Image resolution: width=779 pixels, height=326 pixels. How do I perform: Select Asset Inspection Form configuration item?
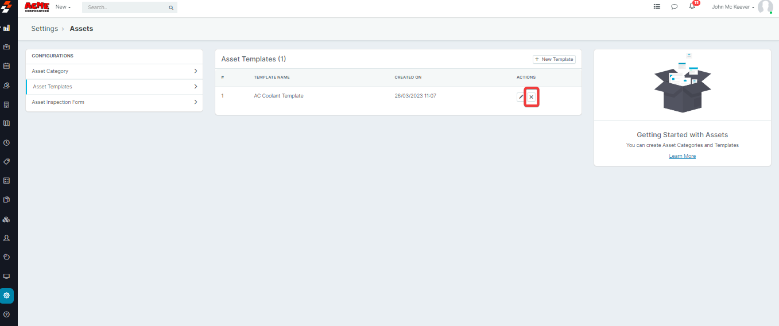114,102
